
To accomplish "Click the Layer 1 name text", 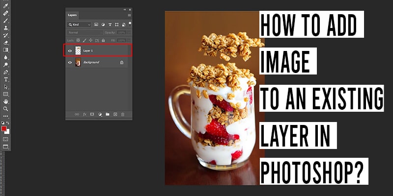I will pyautogui.click(x=88, y=51).
